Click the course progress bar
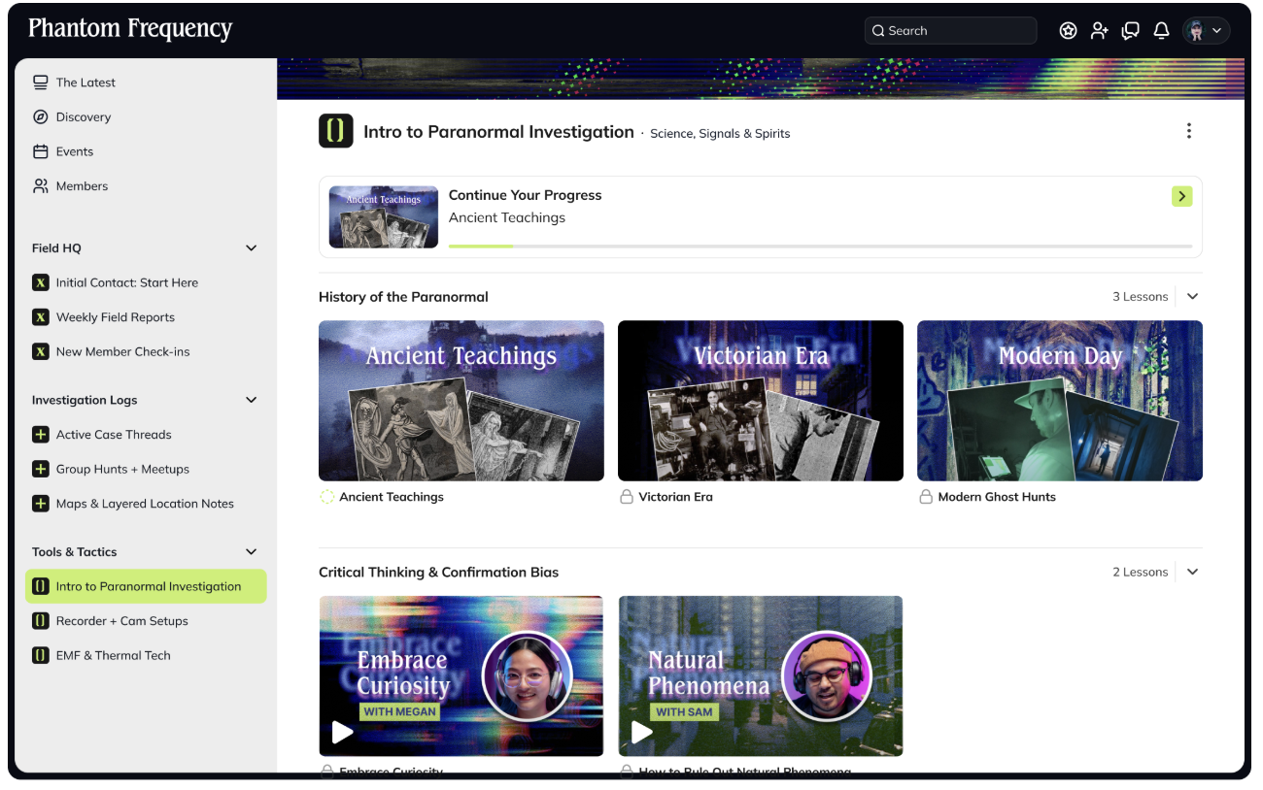 (x=820, y=247)
